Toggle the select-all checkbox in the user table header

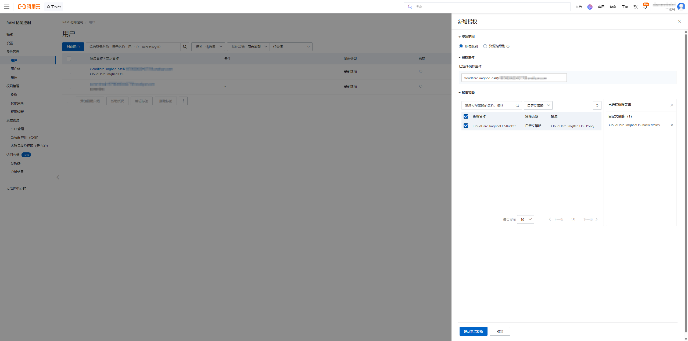[69, 58]
